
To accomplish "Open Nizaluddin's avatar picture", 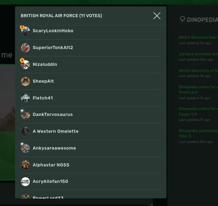I will pyautogui.click(x=25, y=64).
